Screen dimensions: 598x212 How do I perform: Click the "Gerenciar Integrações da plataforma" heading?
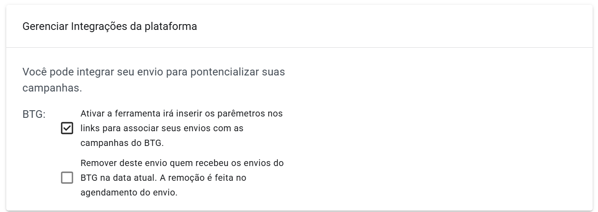coord(110,26)
